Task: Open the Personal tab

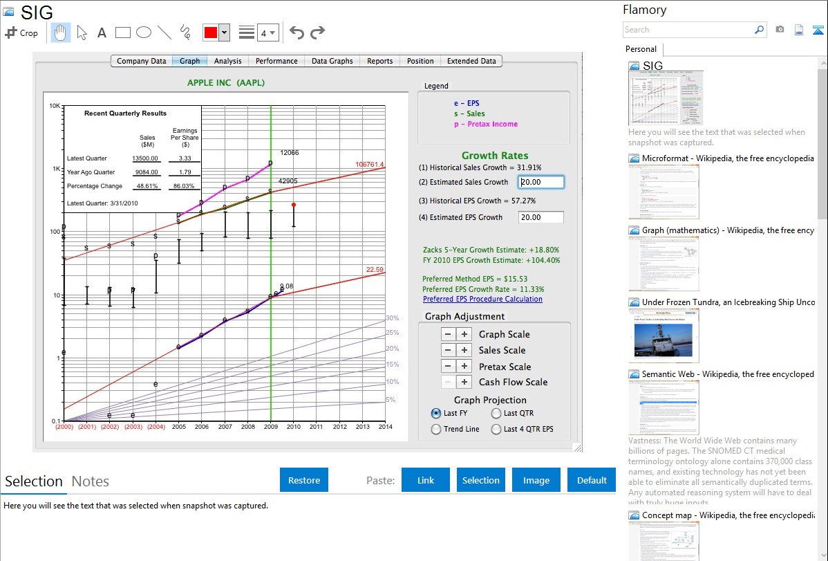Action: 641,49
